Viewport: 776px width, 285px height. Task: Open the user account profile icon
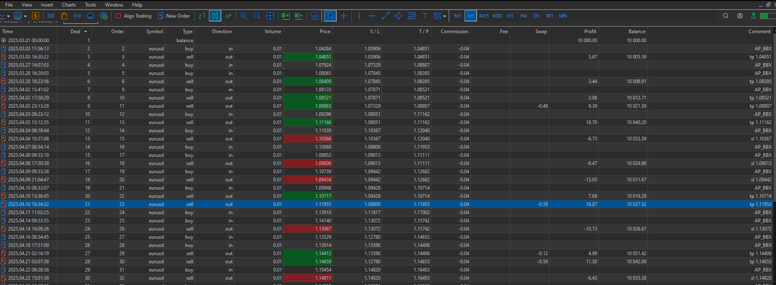pos(740,16)
